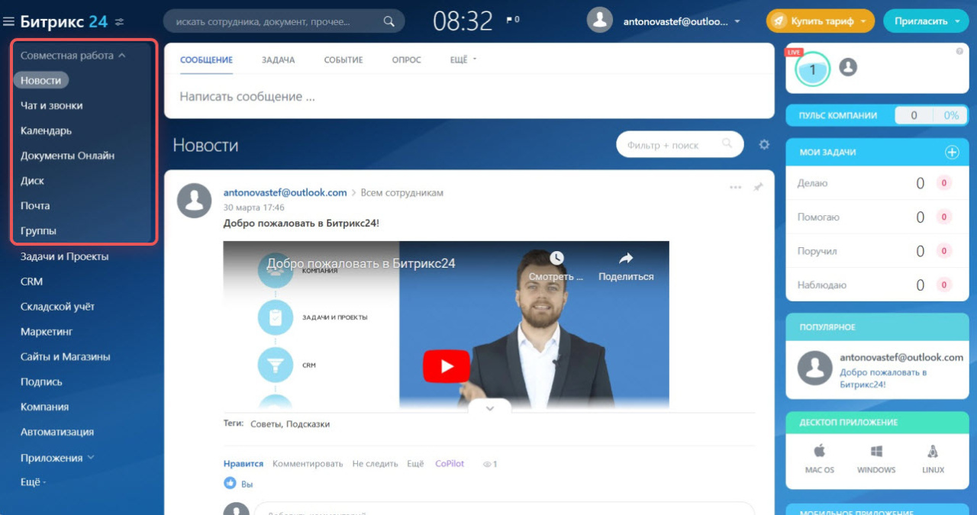Click the hamburger menu icon beside the Битрикс 24 logo
The height and width of the screenshot is (515, 977).
9,21
